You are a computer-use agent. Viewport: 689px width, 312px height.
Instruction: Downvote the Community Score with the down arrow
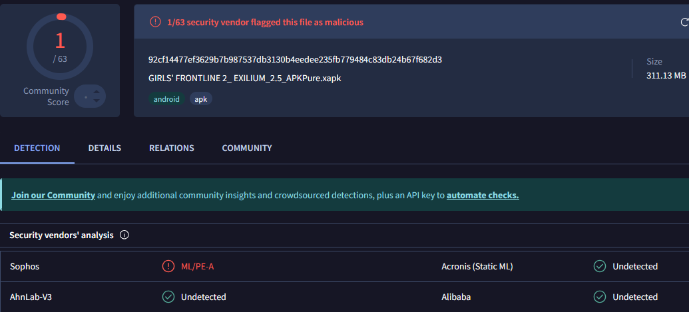[97, 100]
